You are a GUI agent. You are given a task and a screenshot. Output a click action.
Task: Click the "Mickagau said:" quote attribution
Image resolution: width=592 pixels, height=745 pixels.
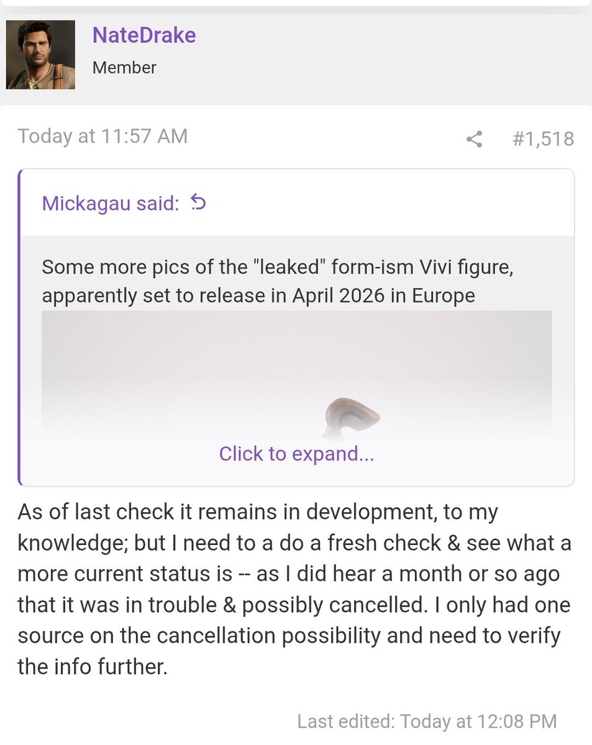click(110, 203)
